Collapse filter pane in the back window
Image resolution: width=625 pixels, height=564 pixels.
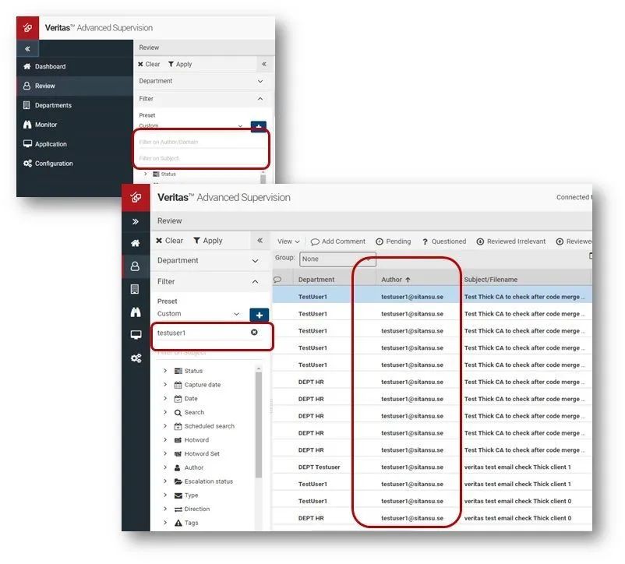tap(264, 64)
